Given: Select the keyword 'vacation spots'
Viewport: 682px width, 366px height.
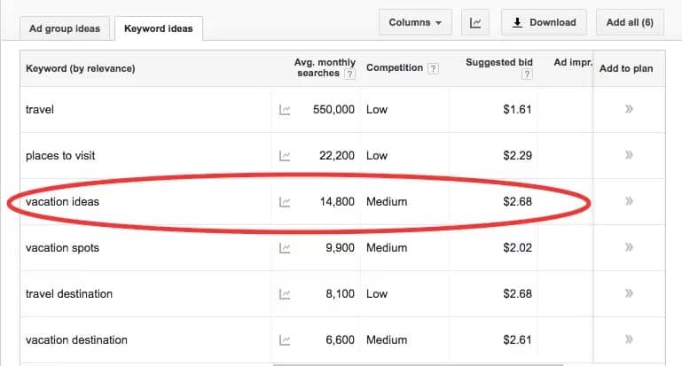Looking at the screenshot, I should click(x=62, y=248).
